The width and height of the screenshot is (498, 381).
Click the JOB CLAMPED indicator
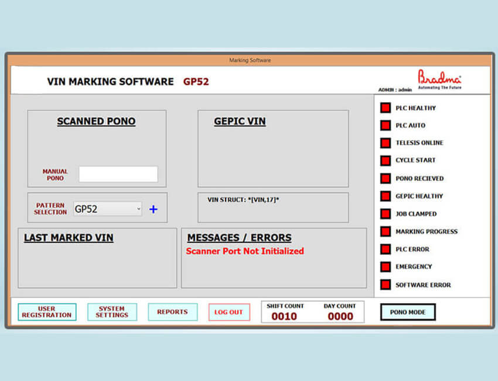pos(385,214)
